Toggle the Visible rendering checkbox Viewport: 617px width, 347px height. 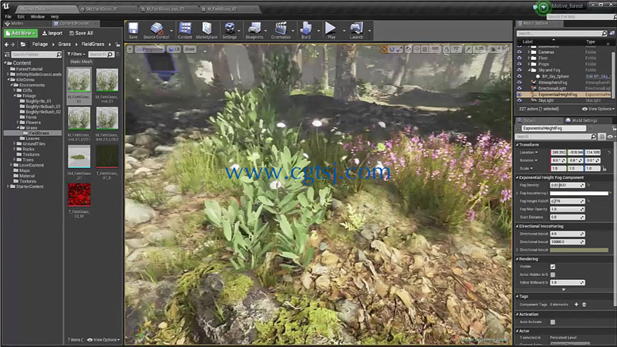pyautogui.click(x=553, y=267)
